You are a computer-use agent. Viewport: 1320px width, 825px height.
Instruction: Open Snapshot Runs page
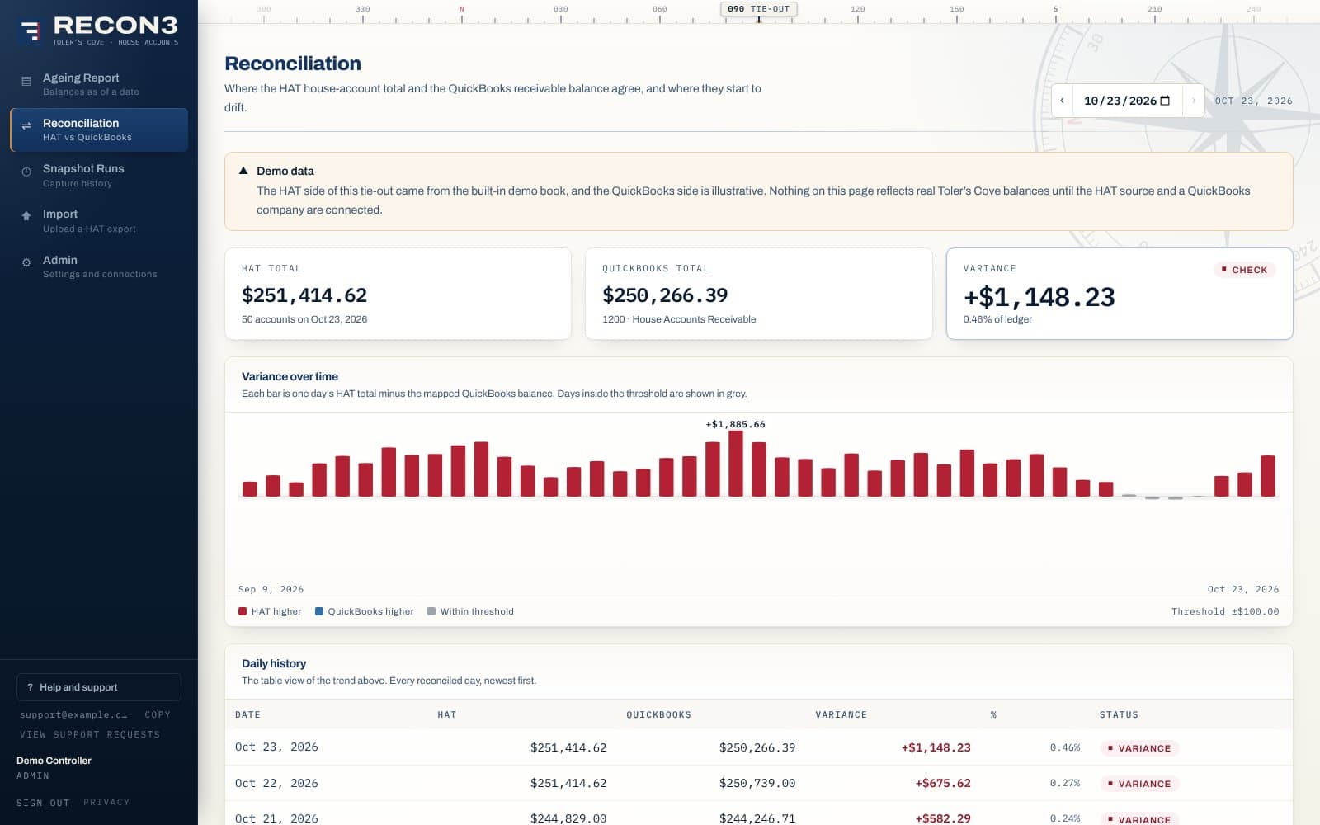coord(99,175)
